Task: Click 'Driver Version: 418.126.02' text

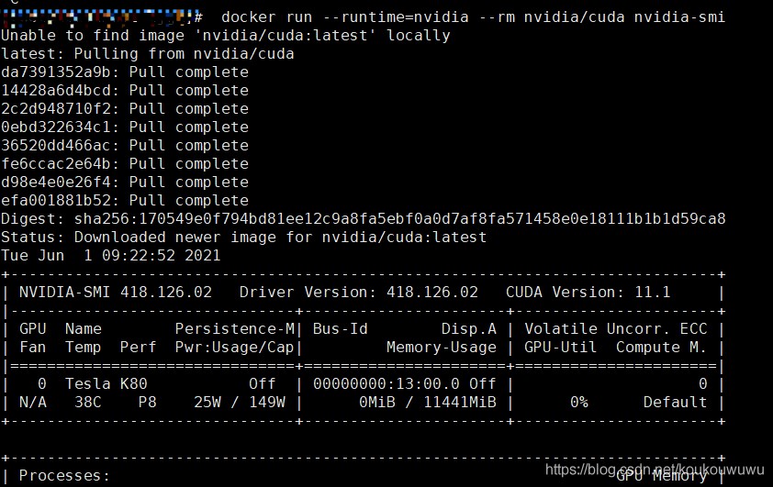Action: point(358,292)
